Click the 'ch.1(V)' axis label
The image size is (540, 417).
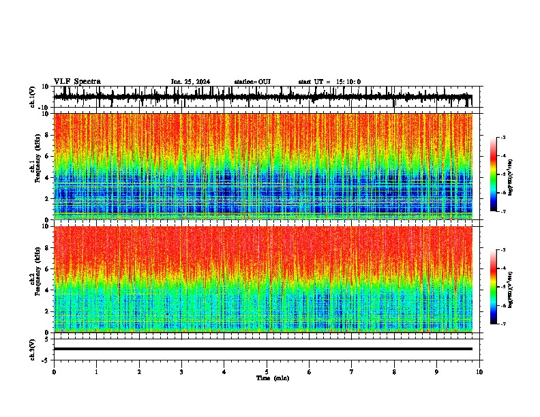[x=33, y=97]
